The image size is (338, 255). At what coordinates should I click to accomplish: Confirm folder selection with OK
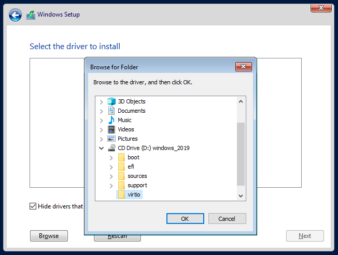(185, 219)
